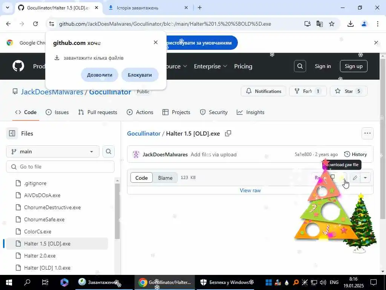The height and width of the screenshot is (290, 386).
Task: Open JackDoesMalwares owner link
Action: point(52,92)
